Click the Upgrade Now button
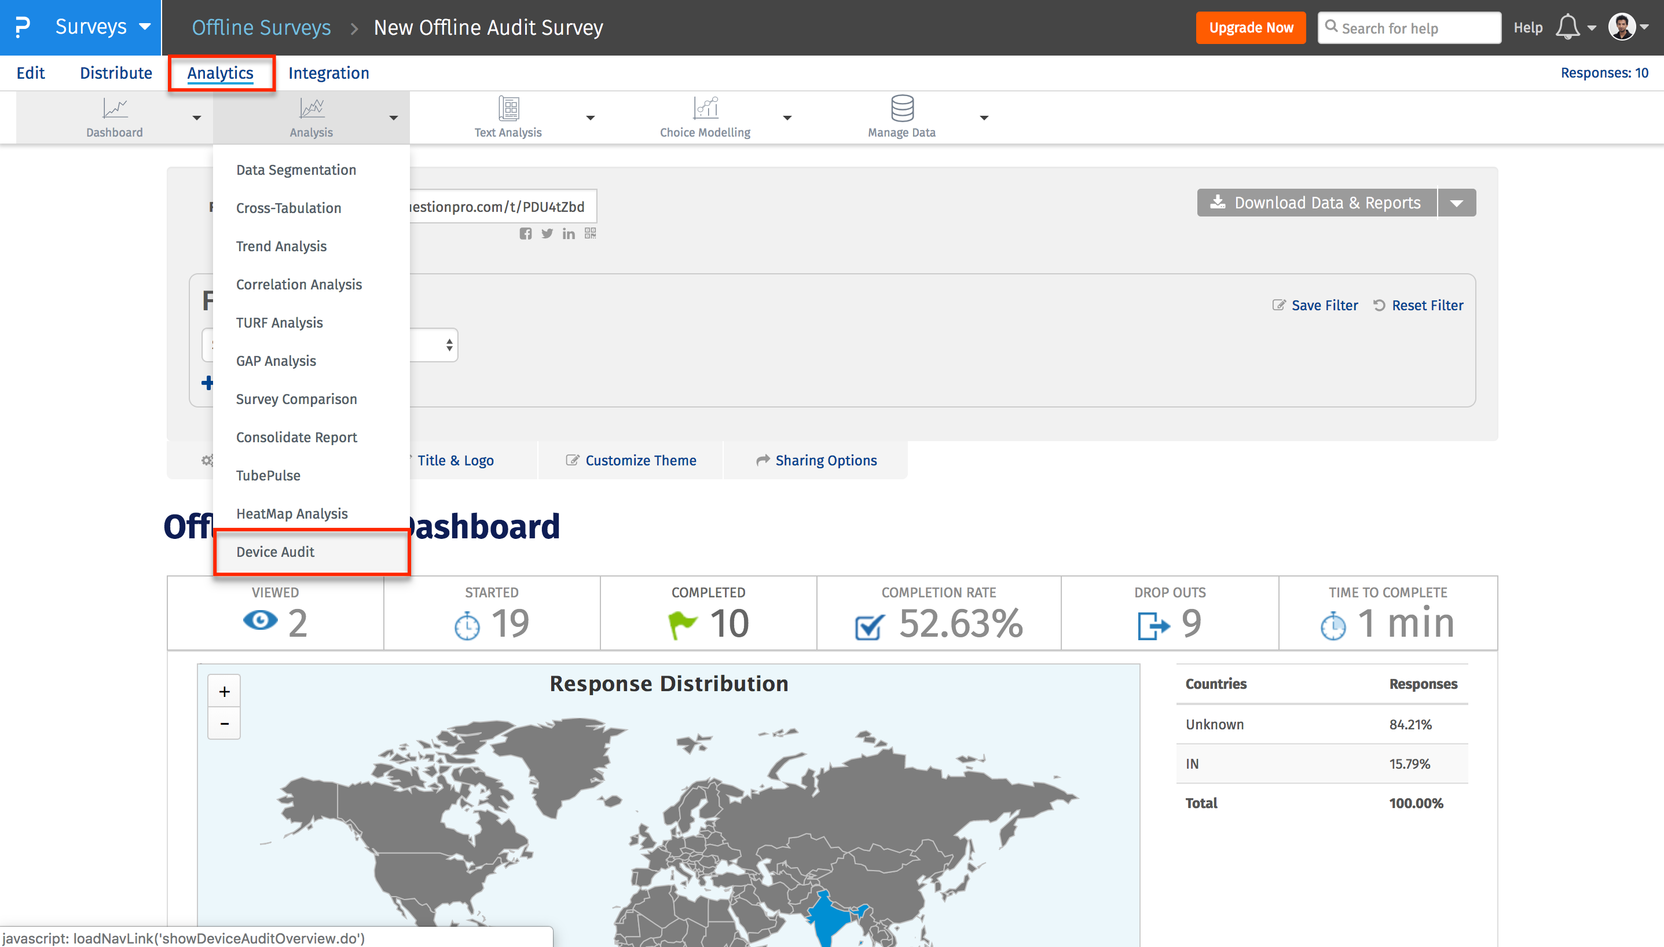The width and height of the screenshot is (1664, 947). [1250, 27]
